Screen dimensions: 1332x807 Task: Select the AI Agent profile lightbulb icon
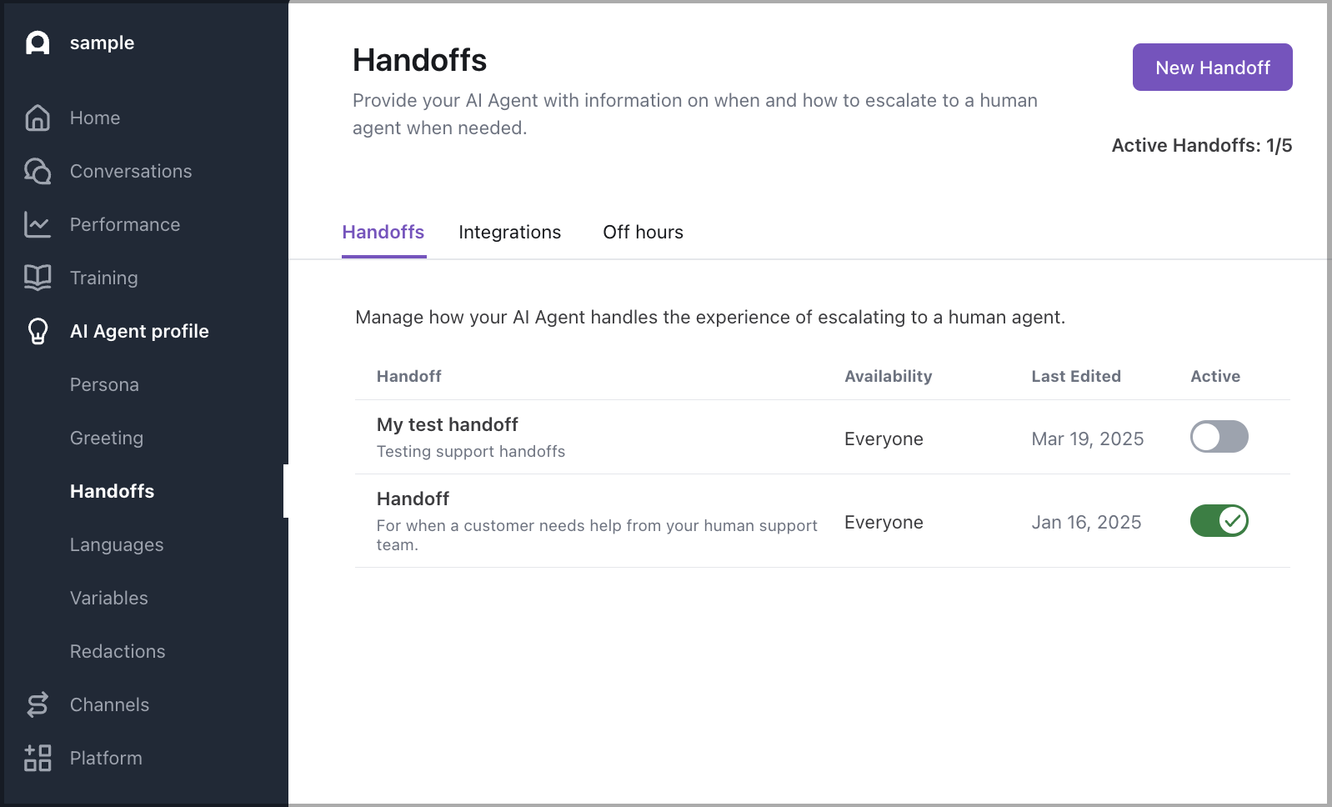pyautogui.click(x=37, y=331)
